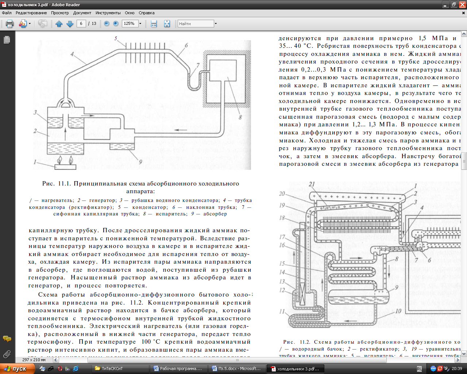Click the horizontal scrollbar thumb
Image resolution: width=467 pixels, height=374 pixels.
pos(237,360)
